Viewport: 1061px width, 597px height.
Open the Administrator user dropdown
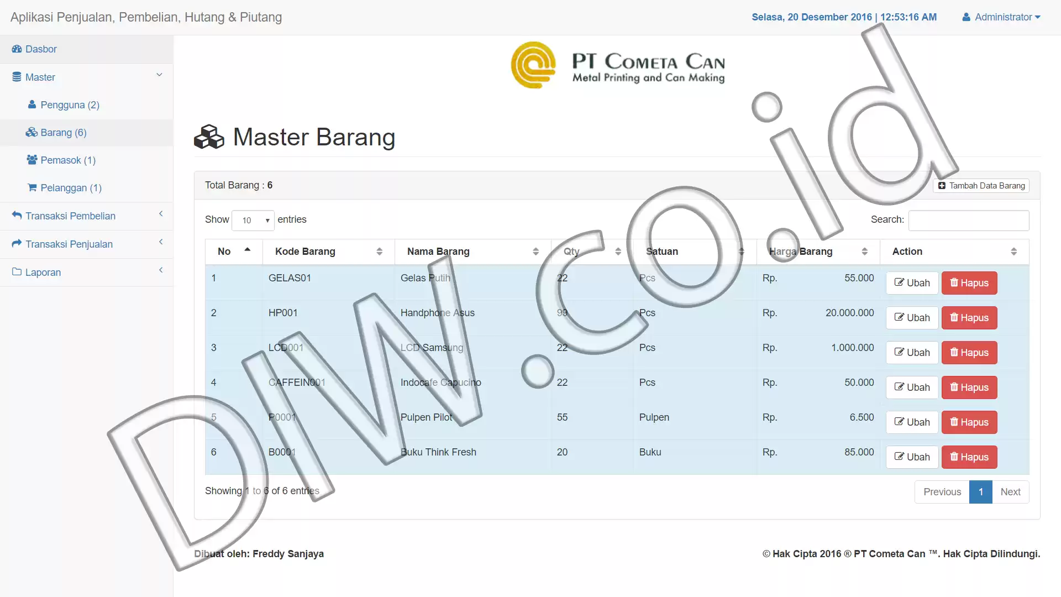[x=1001, y=17]
